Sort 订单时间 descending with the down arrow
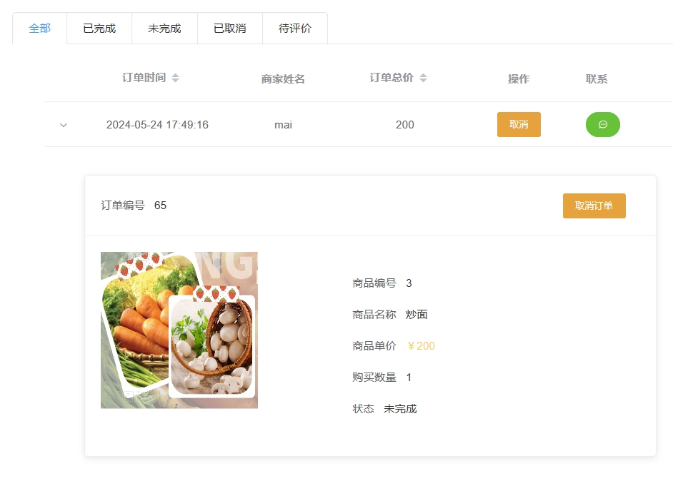Screen dimensions: 673x481 click(x=175, y=80)
